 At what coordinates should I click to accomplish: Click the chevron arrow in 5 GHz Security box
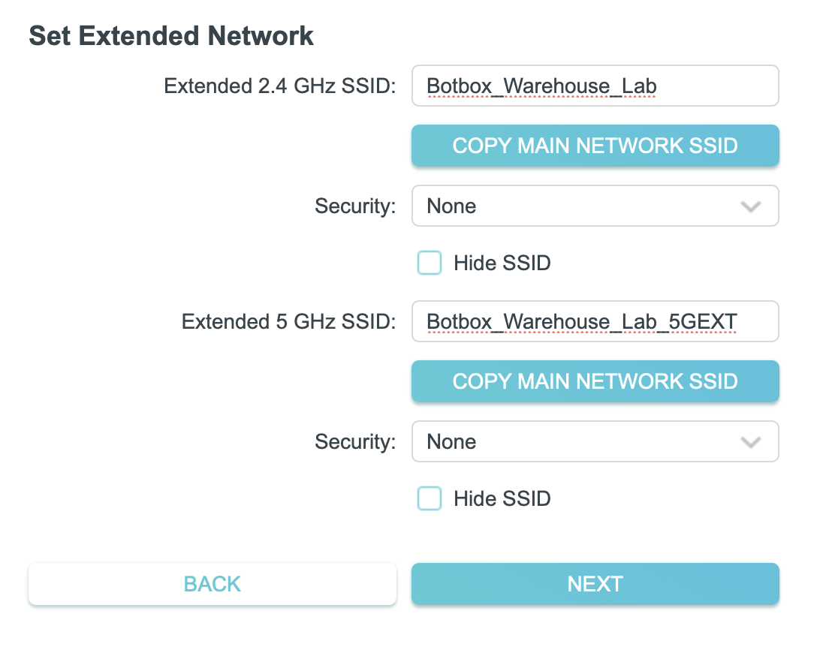[x=751, y=443]
